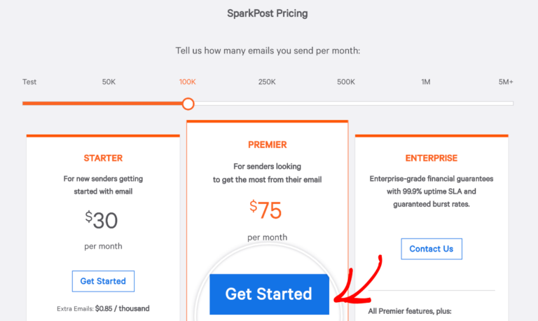Click the $30 Starter price
Viewport: 538px width, 321px height.
102,220
